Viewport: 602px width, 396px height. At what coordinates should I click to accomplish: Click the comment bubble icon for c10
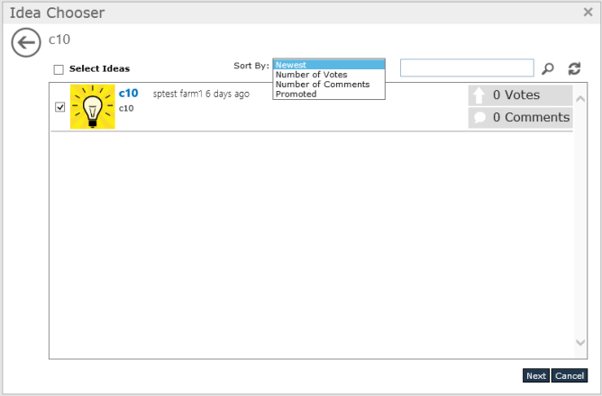click(x=479, y=118)
